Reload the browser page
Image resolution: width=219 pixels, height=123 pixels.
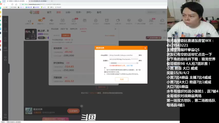(12, 4)
